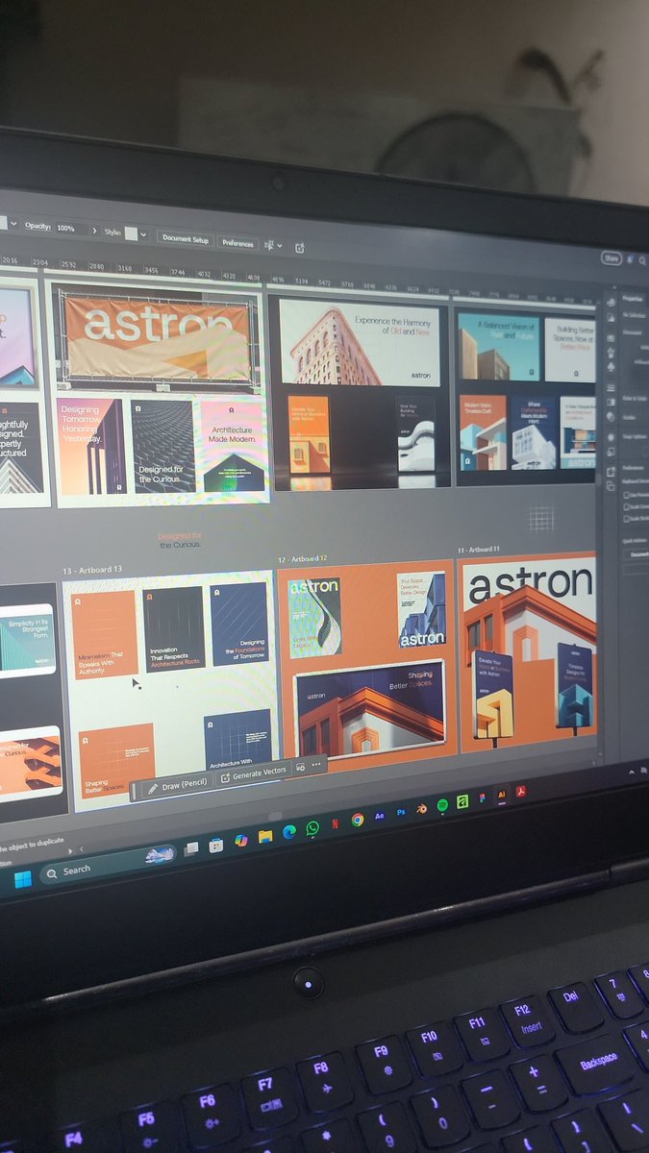The image size is (649, 1153).
Task: Select the 13 - Artboard 13 label
Action: coord(92,570)
